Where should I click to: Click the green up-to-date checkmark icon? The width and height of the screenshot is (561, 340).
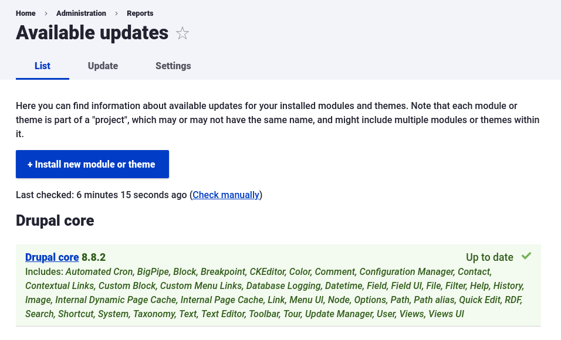pyautogui.click(x=526, y=256)
